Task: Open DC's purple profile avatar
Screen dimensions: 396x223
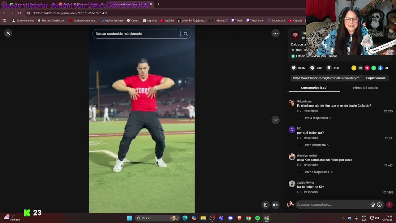Action: click(292, 130)
